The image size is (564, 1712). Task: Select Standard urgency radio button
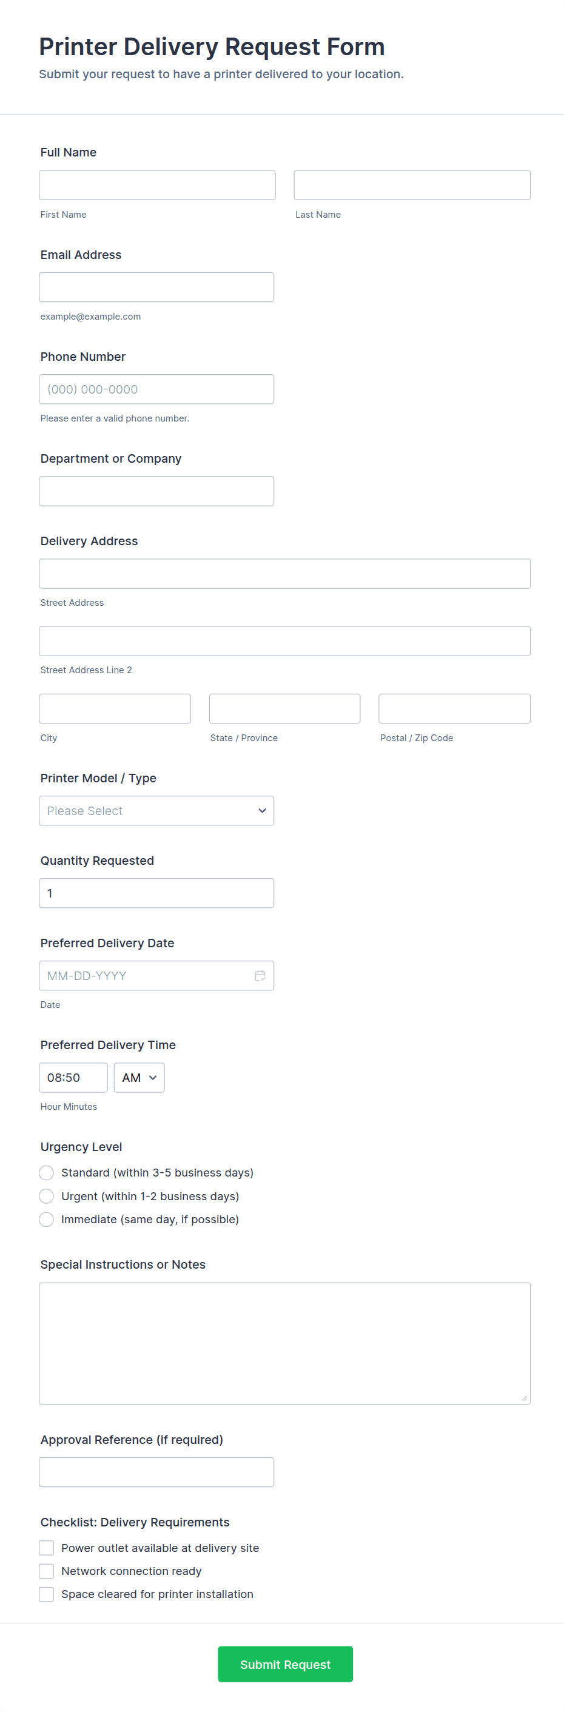coord(47,1173)
